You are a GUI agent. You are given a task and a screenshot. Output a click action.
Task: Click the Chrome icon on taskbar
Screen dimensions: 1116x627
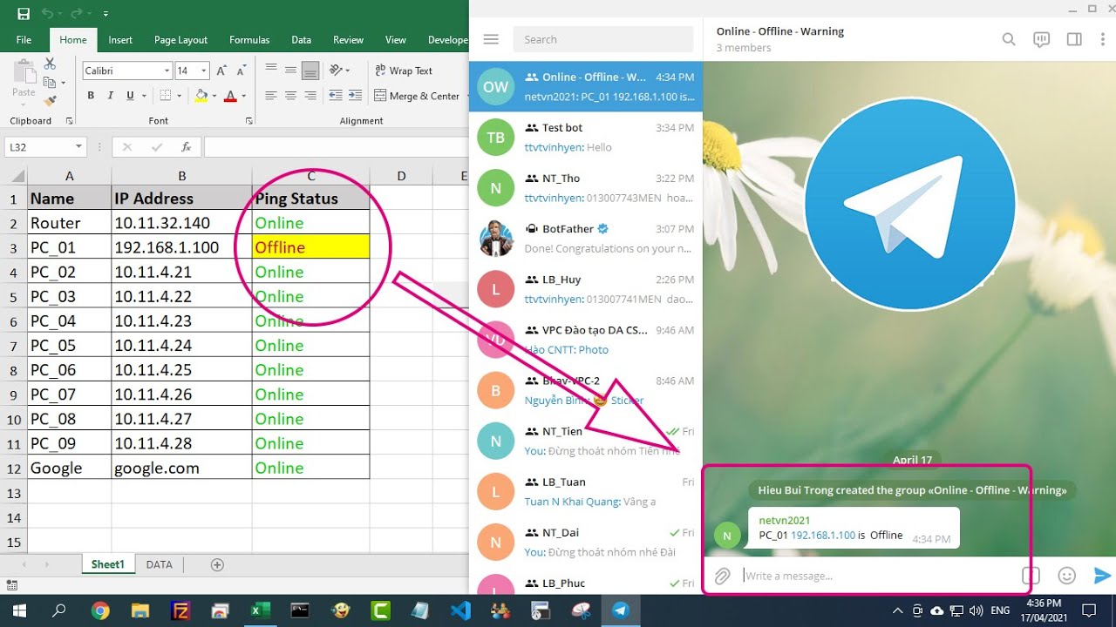pos(100,610)
